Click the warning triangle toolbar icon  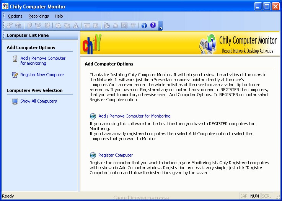(76, 26)
